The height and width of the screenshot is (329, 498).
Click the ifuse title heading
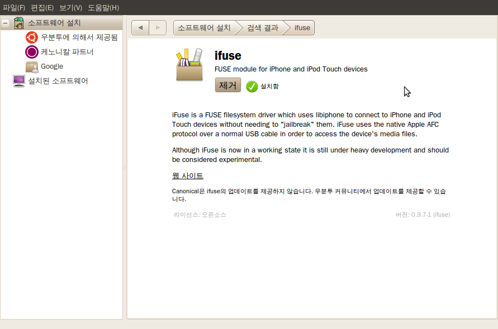227,55
